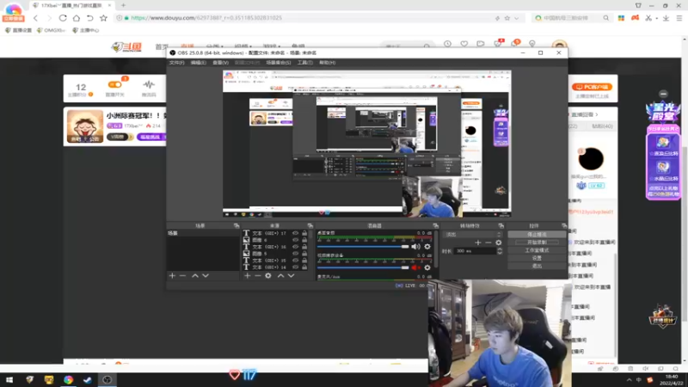Open Douyu followed heart icon
The width and height of the screenshot is (688, 387).
pyautogui.click(x=464, y=44)
